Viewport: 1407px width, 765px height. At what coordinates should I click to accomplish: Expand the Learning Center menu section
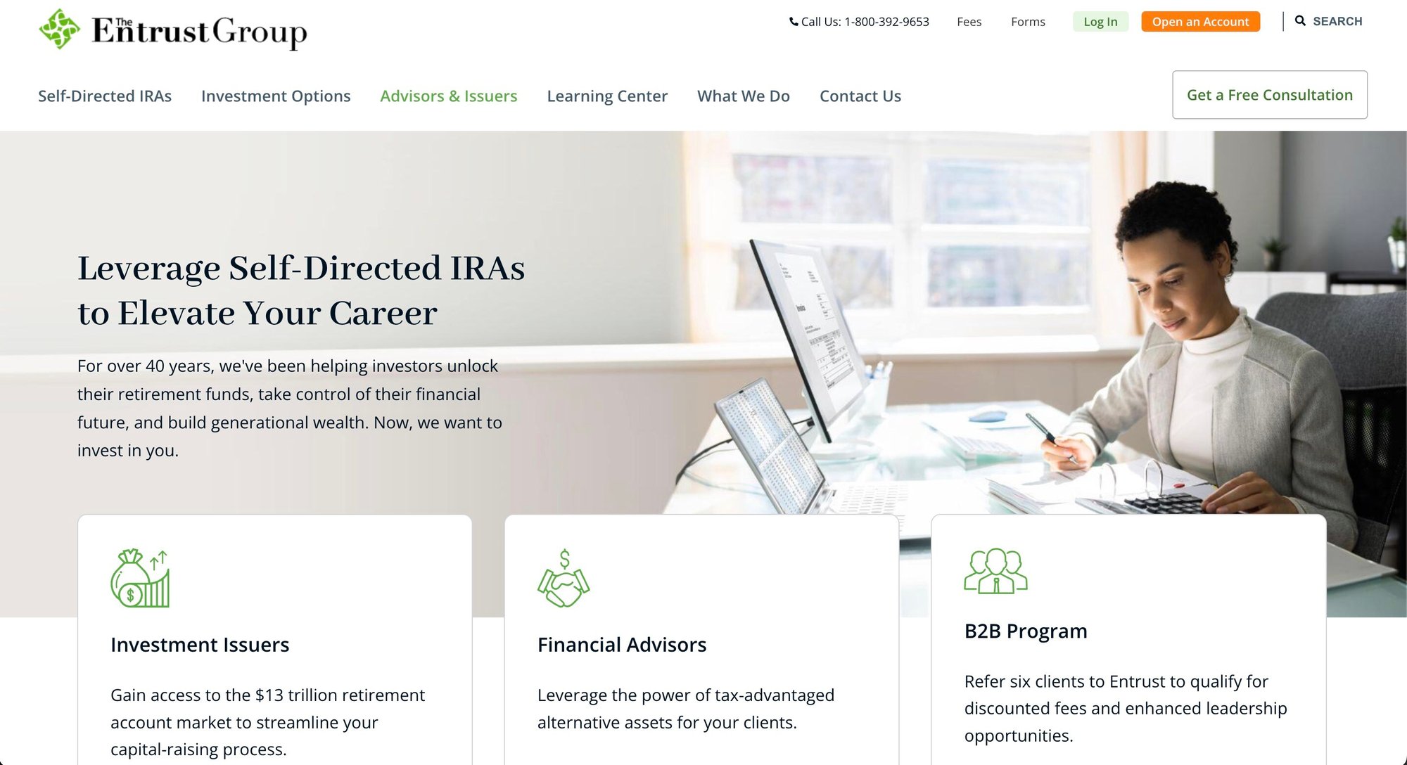(x=608, y=95)
